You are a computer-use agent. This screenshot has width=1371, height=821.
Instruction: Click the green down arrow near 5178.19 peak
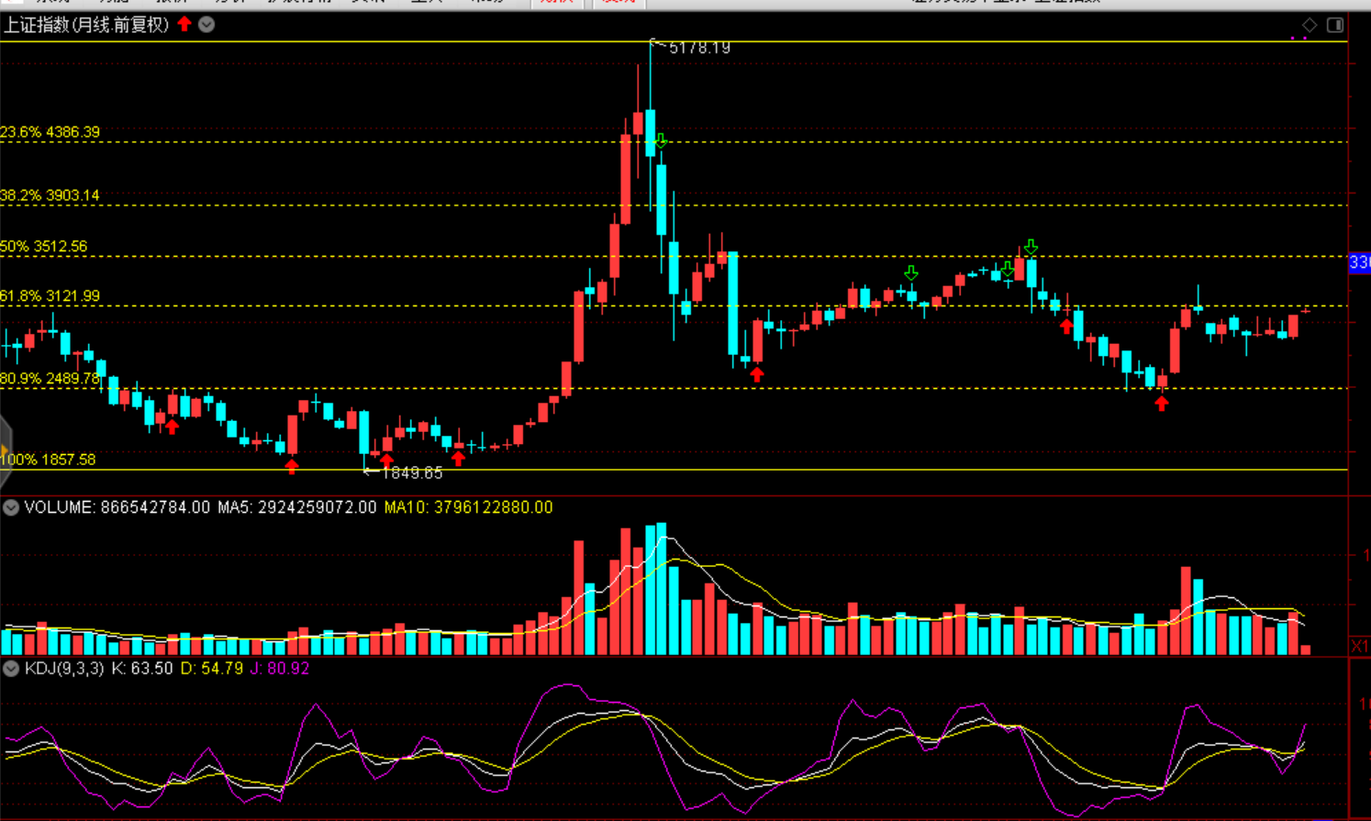[x=661, y=141]
